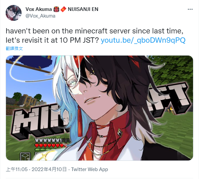The image size is (199, 179).
Task: Open the Twitter Web App source link
Action: tap(90, 169)
